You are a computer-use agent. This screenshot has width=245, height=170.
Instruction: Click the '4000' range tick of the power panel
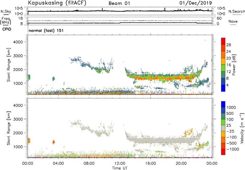18,42
